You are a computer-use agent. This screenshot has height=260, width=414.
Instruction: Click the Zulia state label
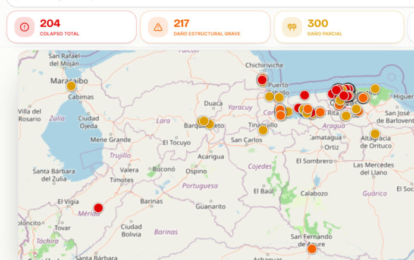coord(57,119)
